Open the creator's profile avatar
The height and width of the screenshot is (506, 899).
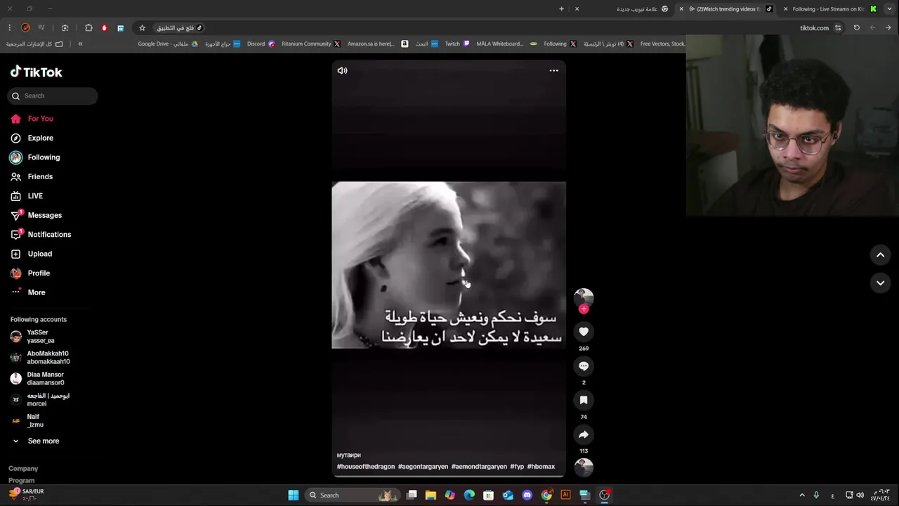(x=584, y=297)
